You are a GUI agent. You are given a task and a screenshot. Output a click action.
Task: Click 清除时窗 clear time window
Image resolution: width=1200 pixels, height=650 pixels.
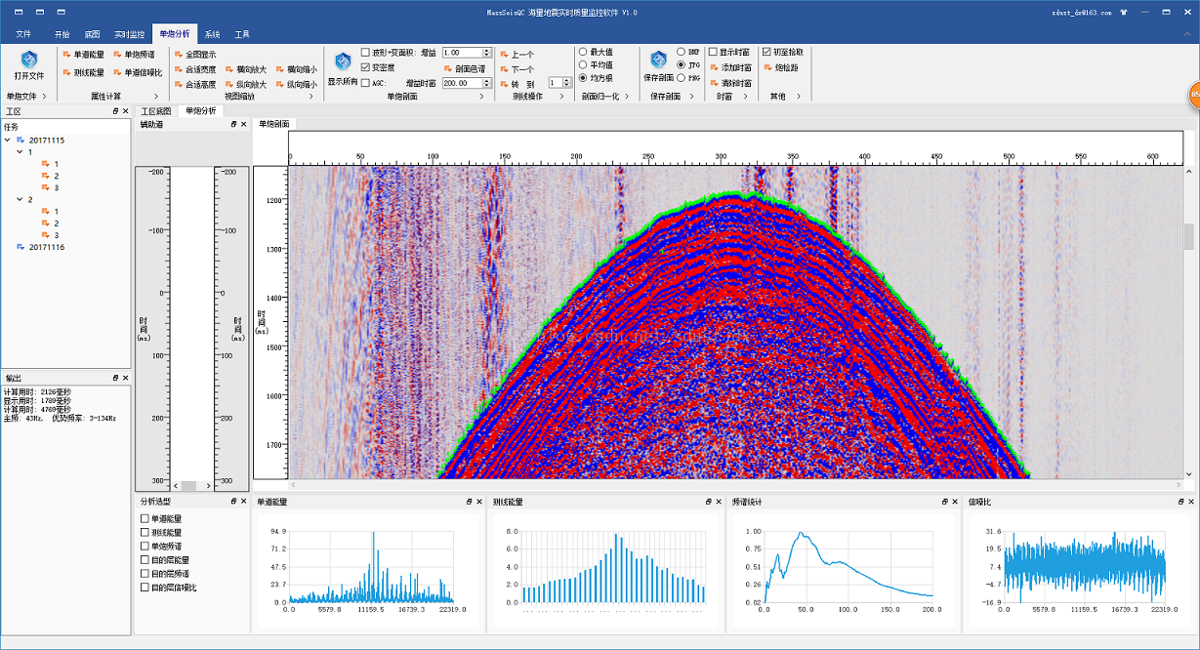[730, 83]
